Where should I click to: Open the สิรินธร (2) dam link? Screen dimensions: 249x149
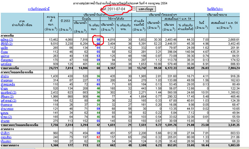pos(7,97)
